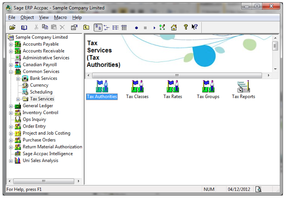
Task: Select Uni Sales Analysis in the tree
Action: coord(40,160)
